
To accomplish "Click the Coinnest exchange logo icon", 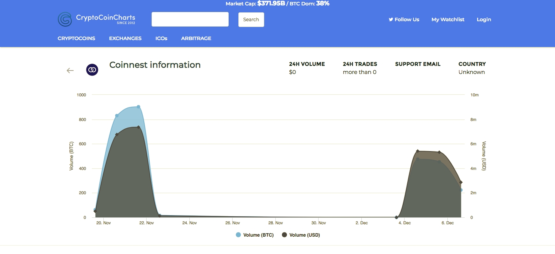I will pyautogui.click(x=92, y=70).
